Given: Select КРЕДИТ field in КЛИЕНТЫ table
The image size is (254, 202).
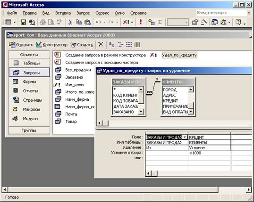Looking at the screenshot, I should click(x=170, y=101).
